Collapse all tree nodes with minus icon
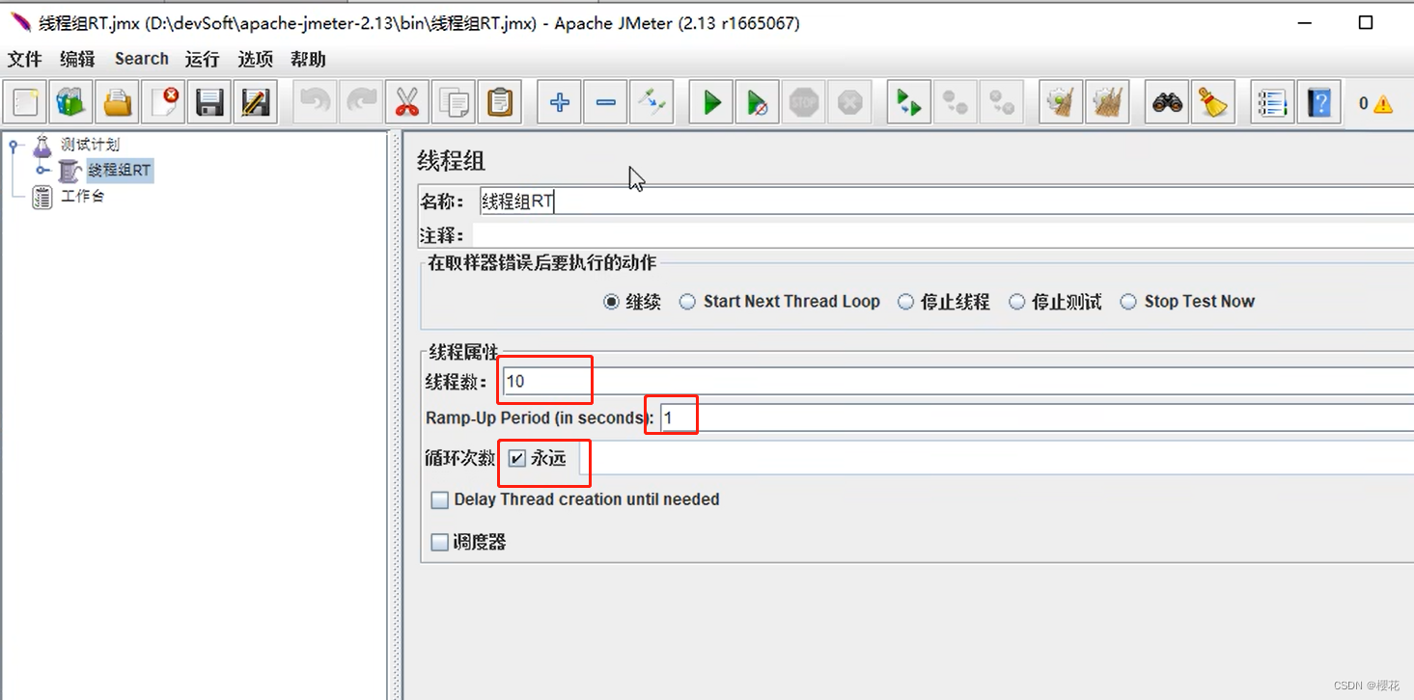This screenshot has height=700, width=1414. pyautogui.click(x=605, y=101)
